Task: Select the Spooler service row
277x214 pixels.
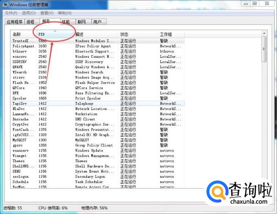Action: pyautogui.click(x=97, y=98)
